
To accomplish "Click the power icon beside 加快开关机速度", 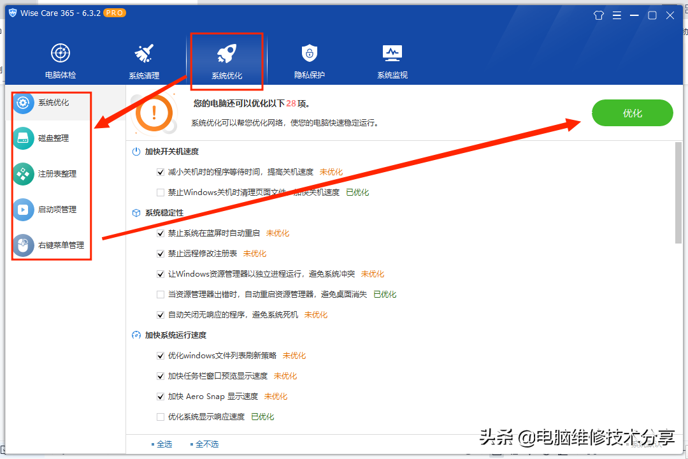I will pos(136,152).
